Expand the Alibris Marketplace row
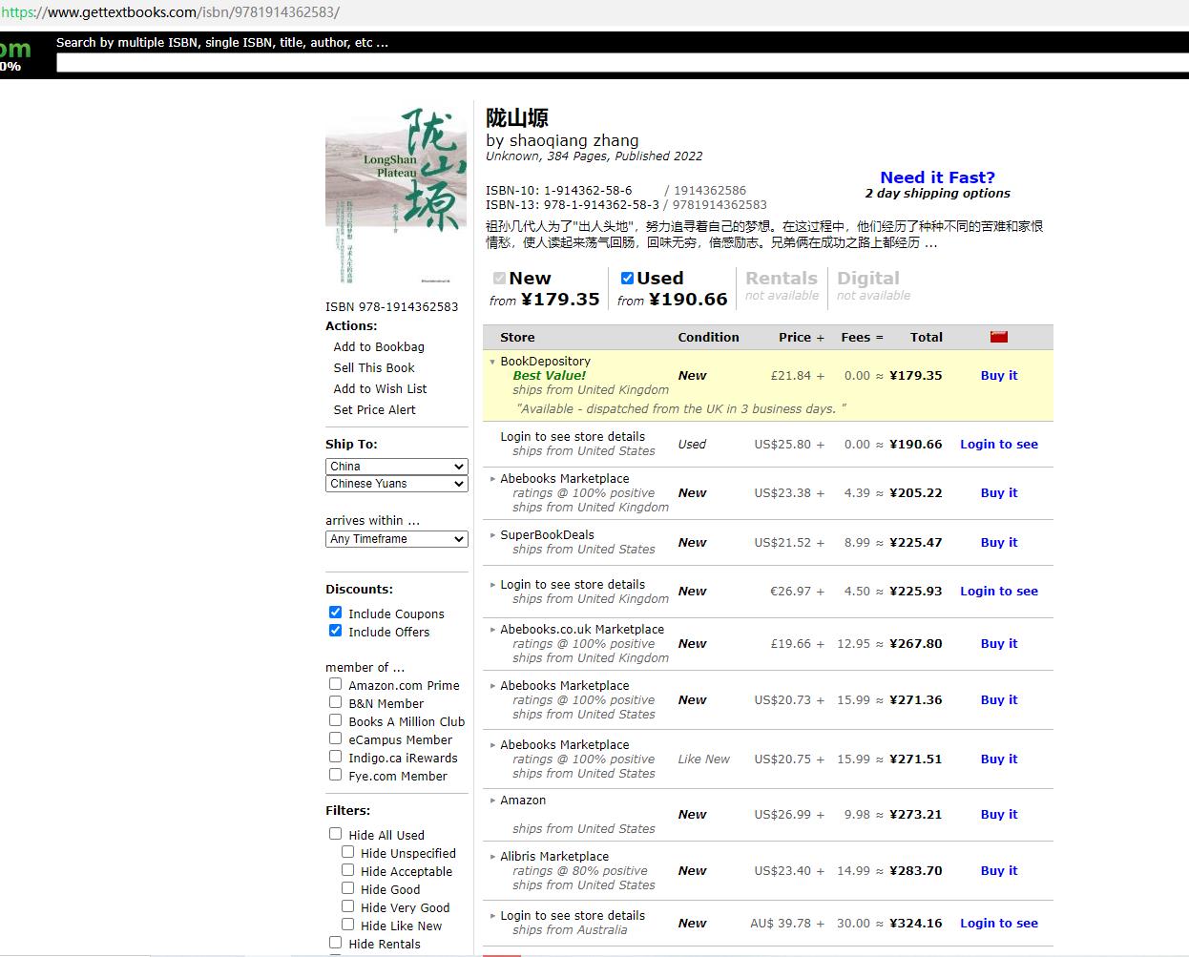Screen dimensions: 1189x957 [492, 857]
